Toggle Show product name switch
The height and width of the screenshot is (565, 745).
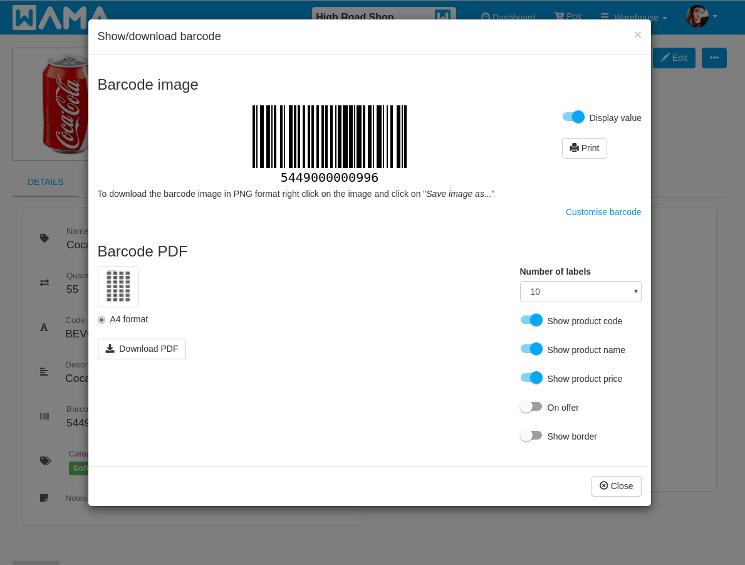[x=531, y=349]
